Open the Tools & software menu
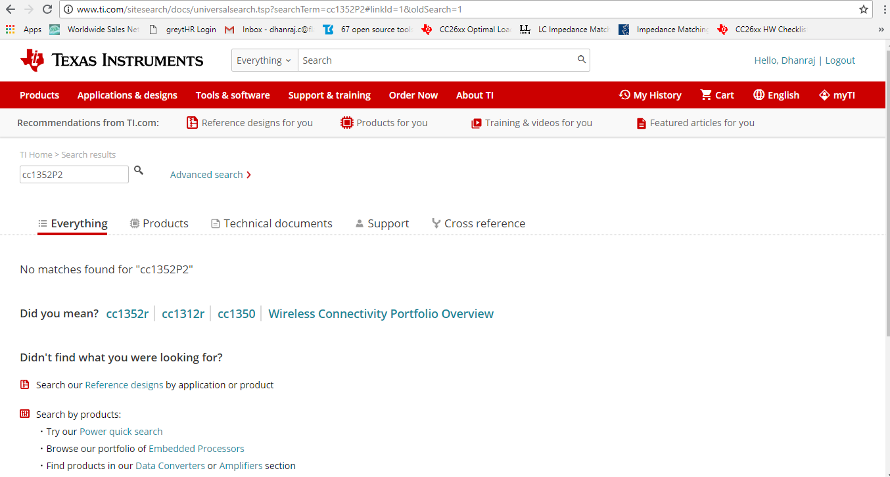Viewport: 890px width, 477px height. pos(233,95)
